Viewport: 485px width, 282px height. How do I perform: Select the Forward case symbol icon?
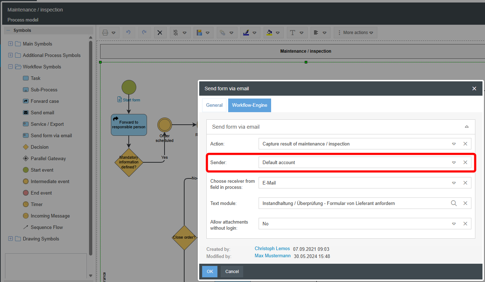click(26, 101)
